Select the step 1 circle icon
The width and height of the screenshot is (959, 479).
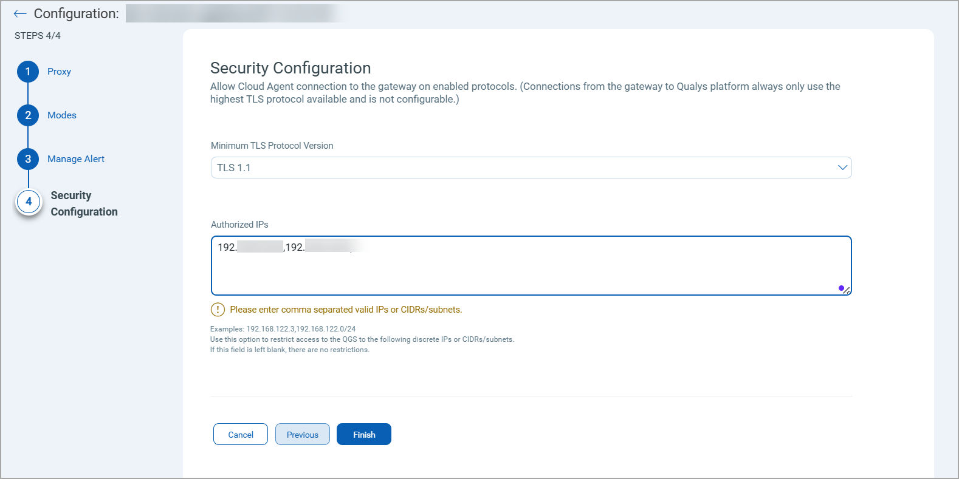click(x=28, y=72)
